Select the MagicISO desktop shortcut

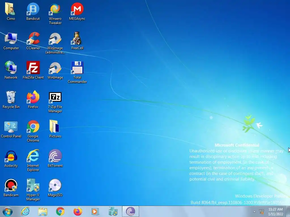(x=55, y=188)
